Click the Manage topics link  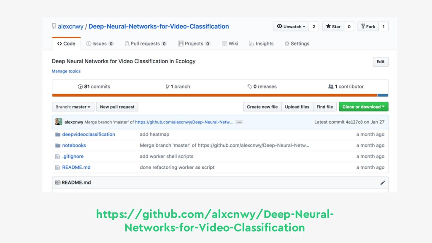click(66, 71)
